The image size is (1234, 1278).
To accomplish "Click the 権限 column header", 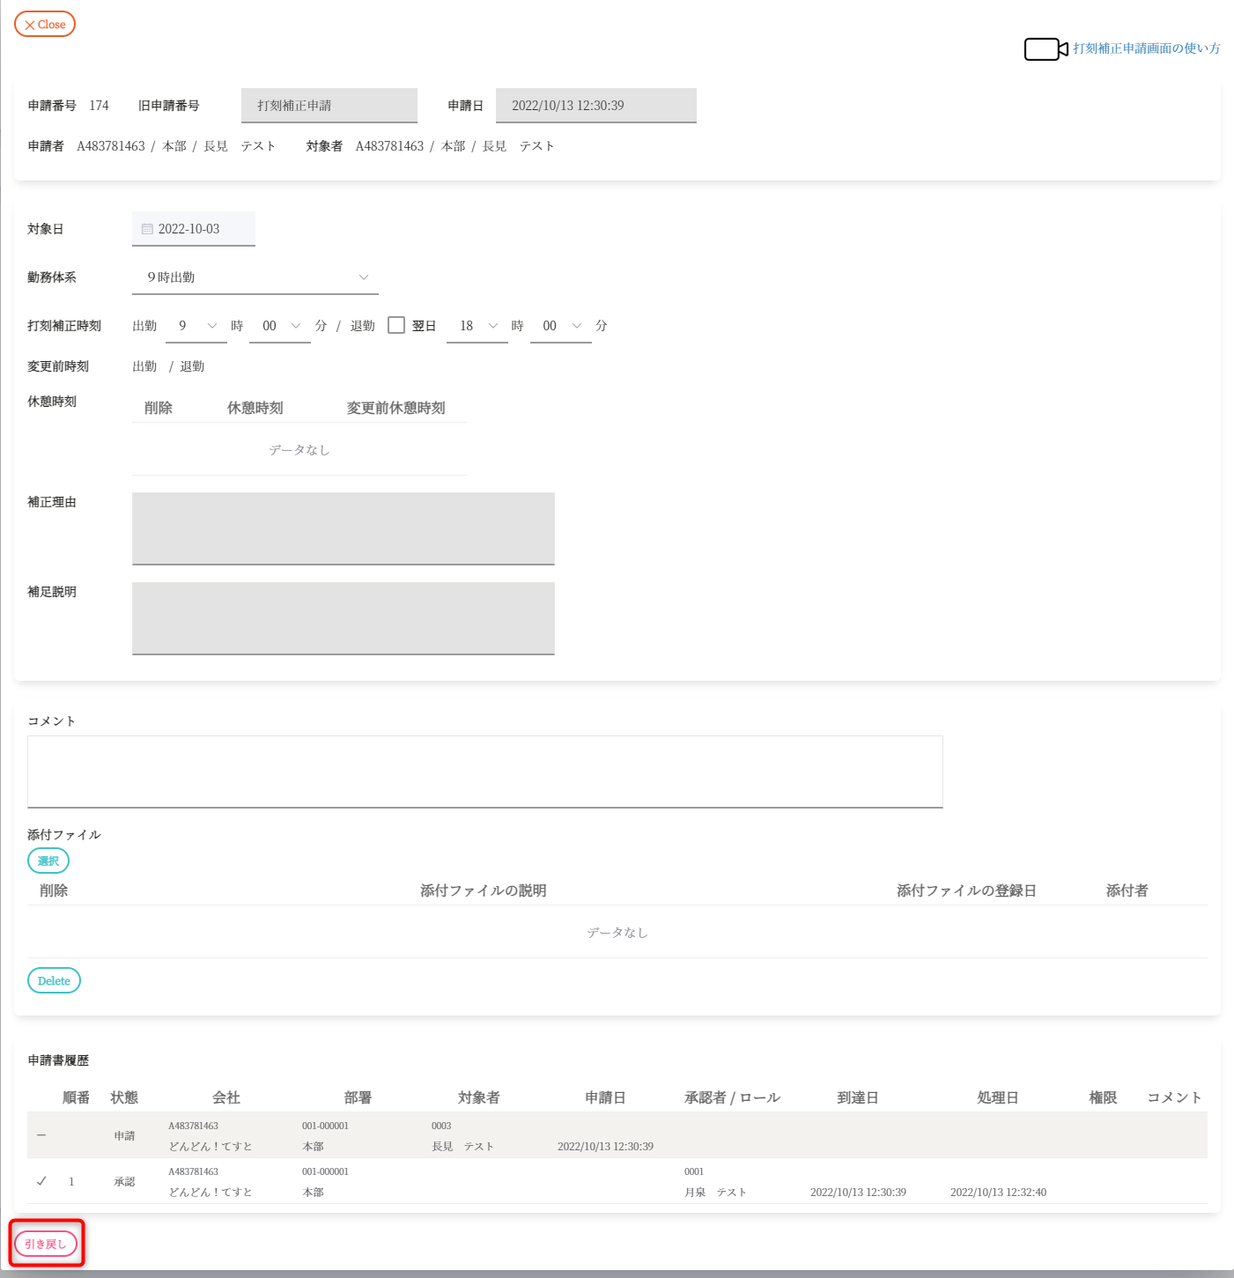I will (x=1103, y=1097).
